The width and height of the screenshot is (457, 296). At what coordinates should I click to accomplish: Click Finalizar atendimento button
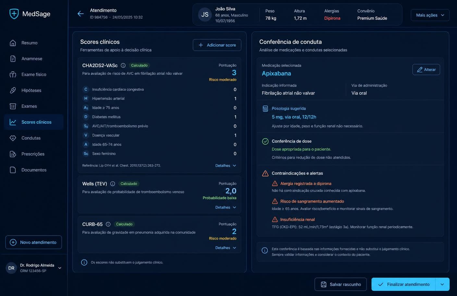click(x=403, y=284)
